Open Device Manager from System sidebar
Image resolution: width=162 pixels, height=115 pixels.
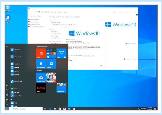[x=35, y=19]
